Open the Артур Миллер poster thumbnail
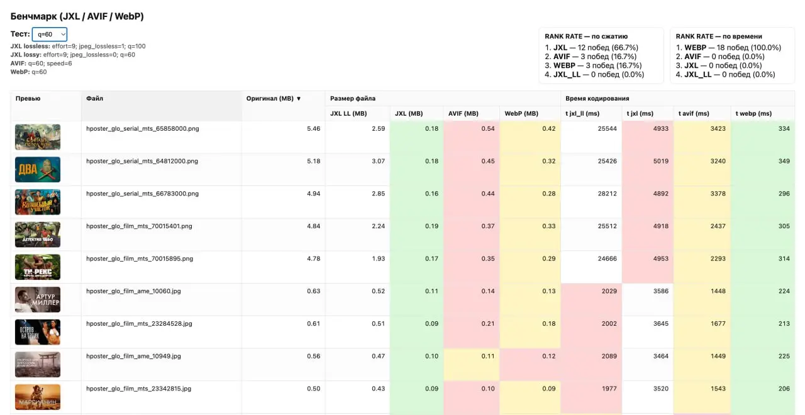 38,300
